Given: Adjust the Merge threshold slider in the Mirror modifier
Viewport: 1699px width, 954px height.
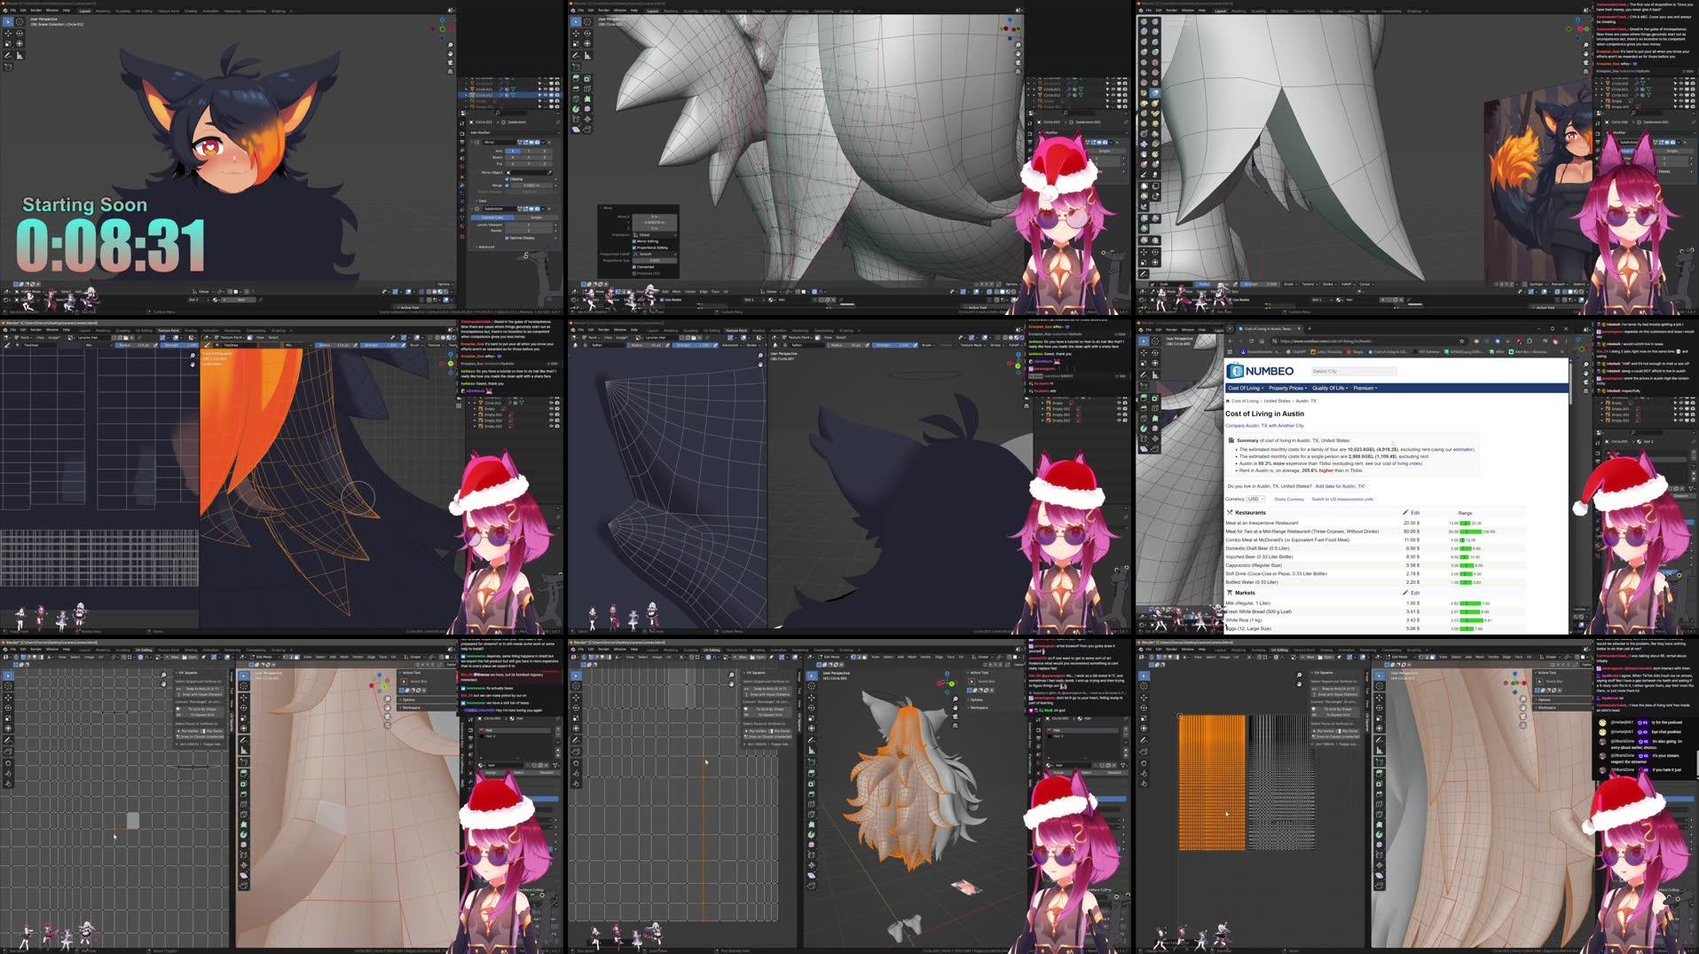Looking at the screenshot, I should (529, 185).
